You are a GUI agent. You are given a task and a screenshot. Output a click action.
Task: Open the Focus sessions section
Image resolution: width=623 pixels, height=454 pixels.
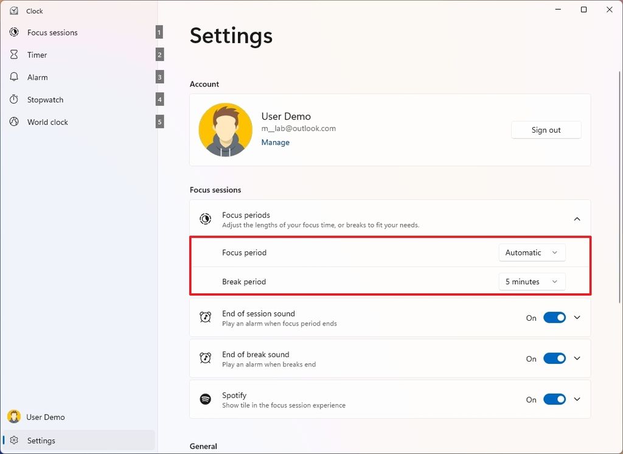click(x=52, y=32)
